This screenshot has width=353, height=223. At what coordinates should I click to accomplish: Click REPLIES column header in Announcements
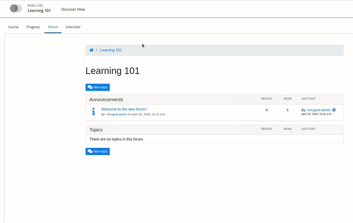point(267,99)
